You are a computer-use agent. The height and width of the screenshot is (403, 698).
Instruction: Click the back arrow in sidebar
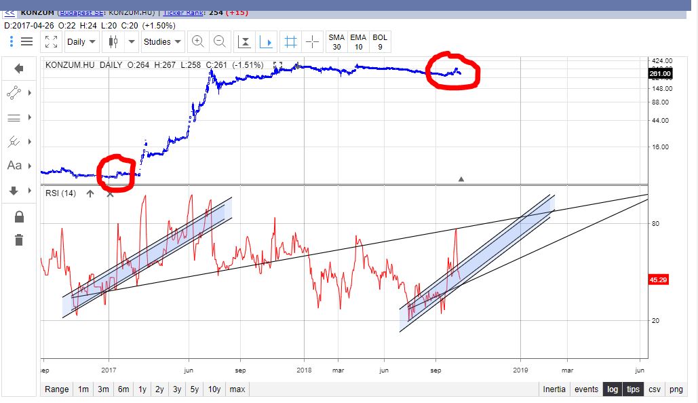coord(19,68)
